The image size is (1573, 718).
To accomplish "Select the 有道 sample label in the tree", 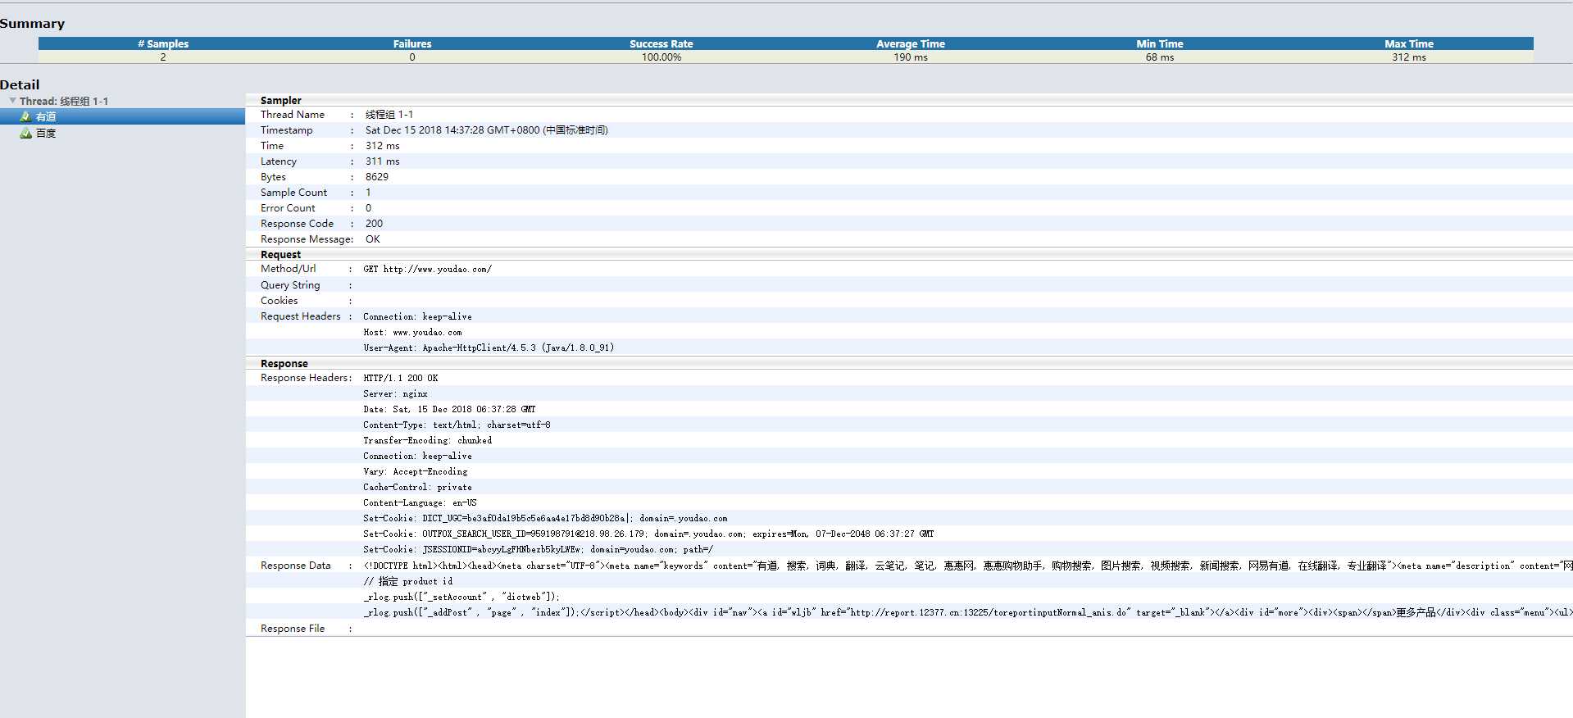I will (x=46, y=116).
